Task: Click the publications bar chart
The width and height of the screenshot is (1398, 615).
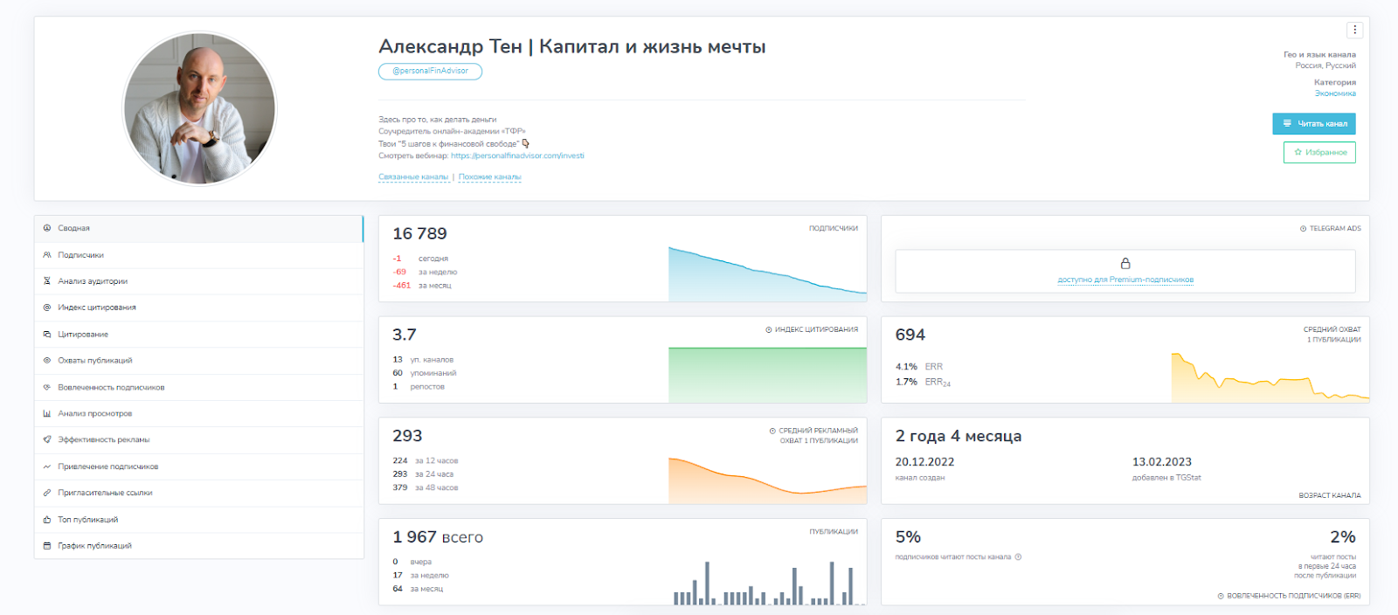Action: 767,583
